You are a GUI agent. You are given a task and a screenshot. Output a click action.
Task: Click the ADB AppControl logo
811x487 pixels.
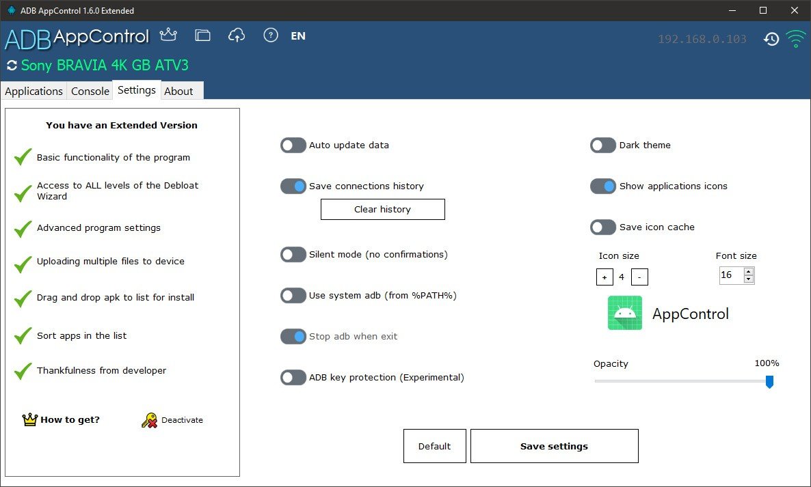[77, 38]
